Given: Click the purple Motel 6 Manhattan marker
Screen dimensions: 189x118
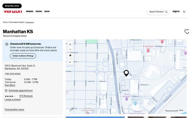Looking at the screenshot, I should pos(127,99).
